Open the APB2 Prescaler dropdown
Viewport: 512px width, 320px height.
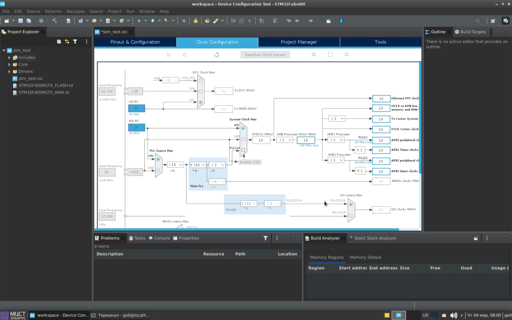click(336, 160)
